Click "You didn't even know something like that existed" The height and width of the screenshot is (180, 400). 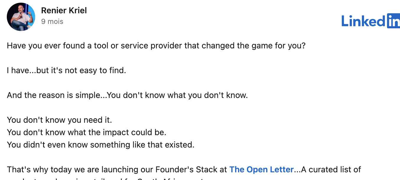(101, 145)
